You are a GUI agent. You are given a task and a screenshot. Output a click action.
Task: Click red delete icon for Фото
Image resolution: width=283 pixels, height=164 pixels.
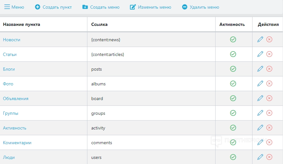pyautogui.click(x=270, y=83)
